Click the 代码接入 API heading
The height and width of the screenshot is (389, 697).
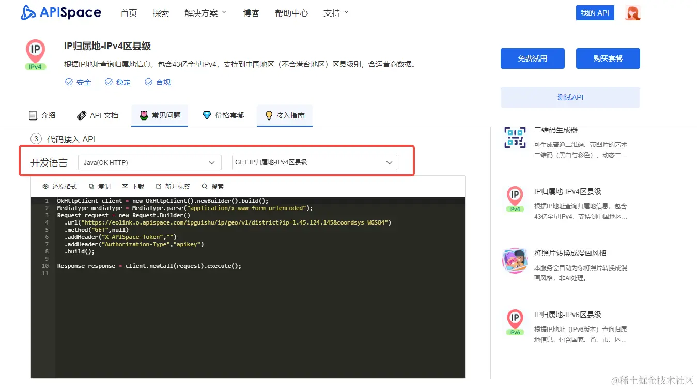coord(71,139)
